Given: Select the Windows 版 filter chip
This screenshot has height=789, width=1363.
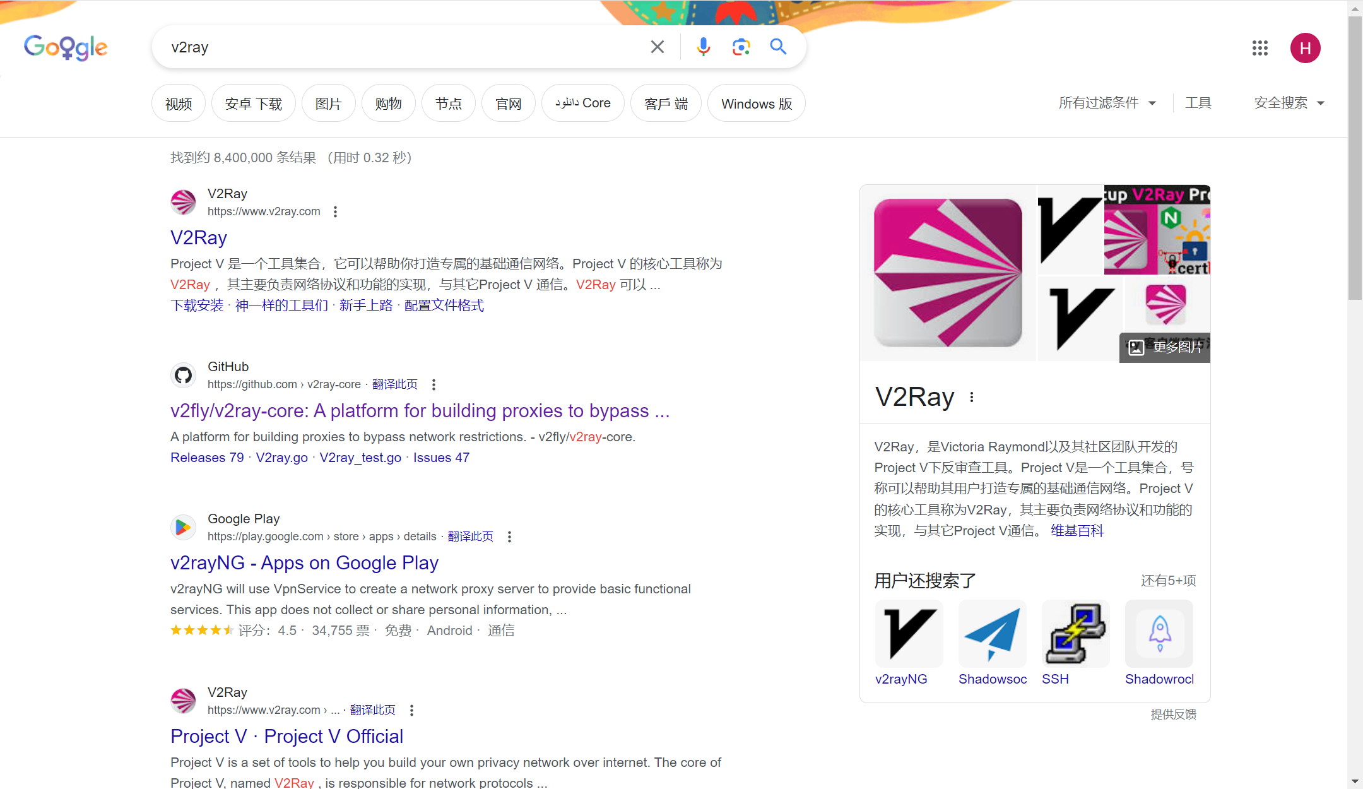Looking at the screenshot, I should click(x=757, y=104).
